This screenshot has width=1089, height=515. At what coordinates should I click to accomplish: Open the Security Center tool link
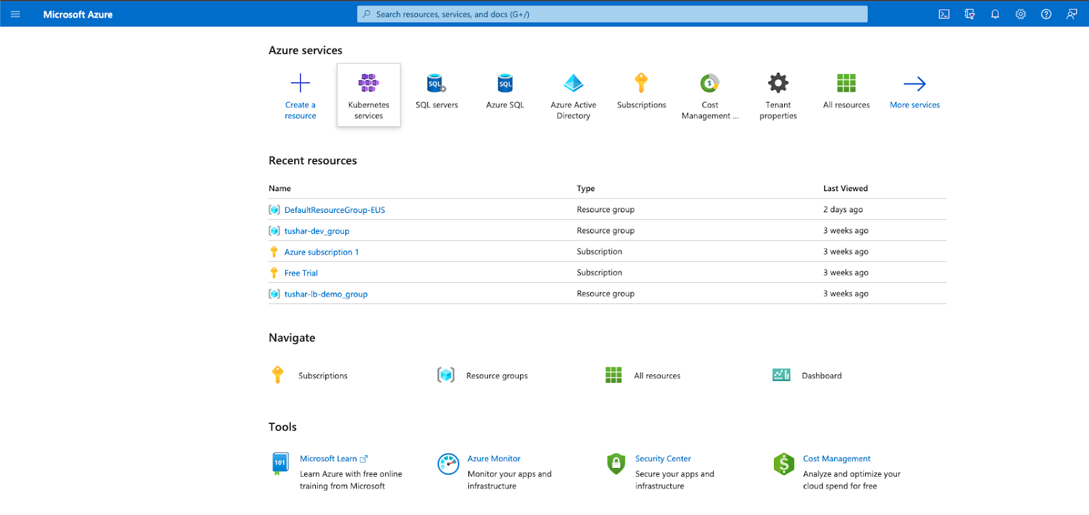click(663, 459)
